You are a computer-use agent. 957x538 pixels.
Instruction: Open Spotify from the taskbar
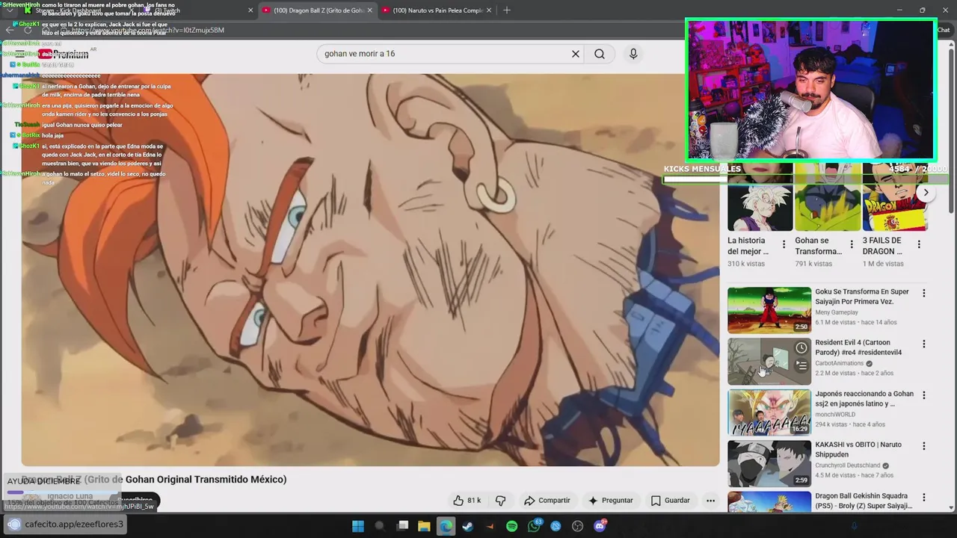tap(512, 526)
